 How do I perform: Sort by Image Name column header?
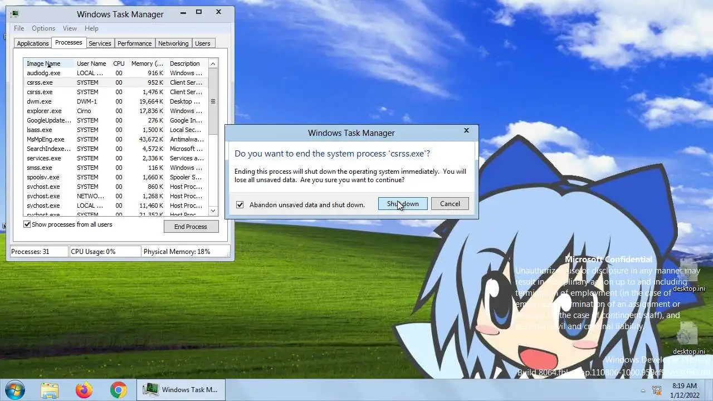49,63
